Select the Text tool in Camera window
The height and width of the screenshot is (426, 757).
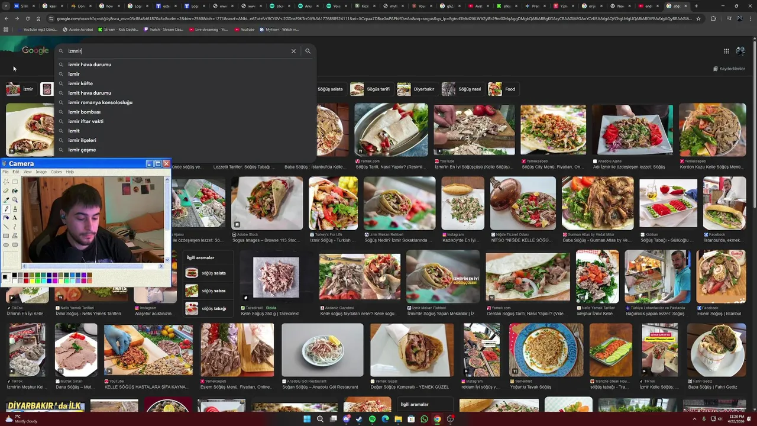(x=15, y=218)
